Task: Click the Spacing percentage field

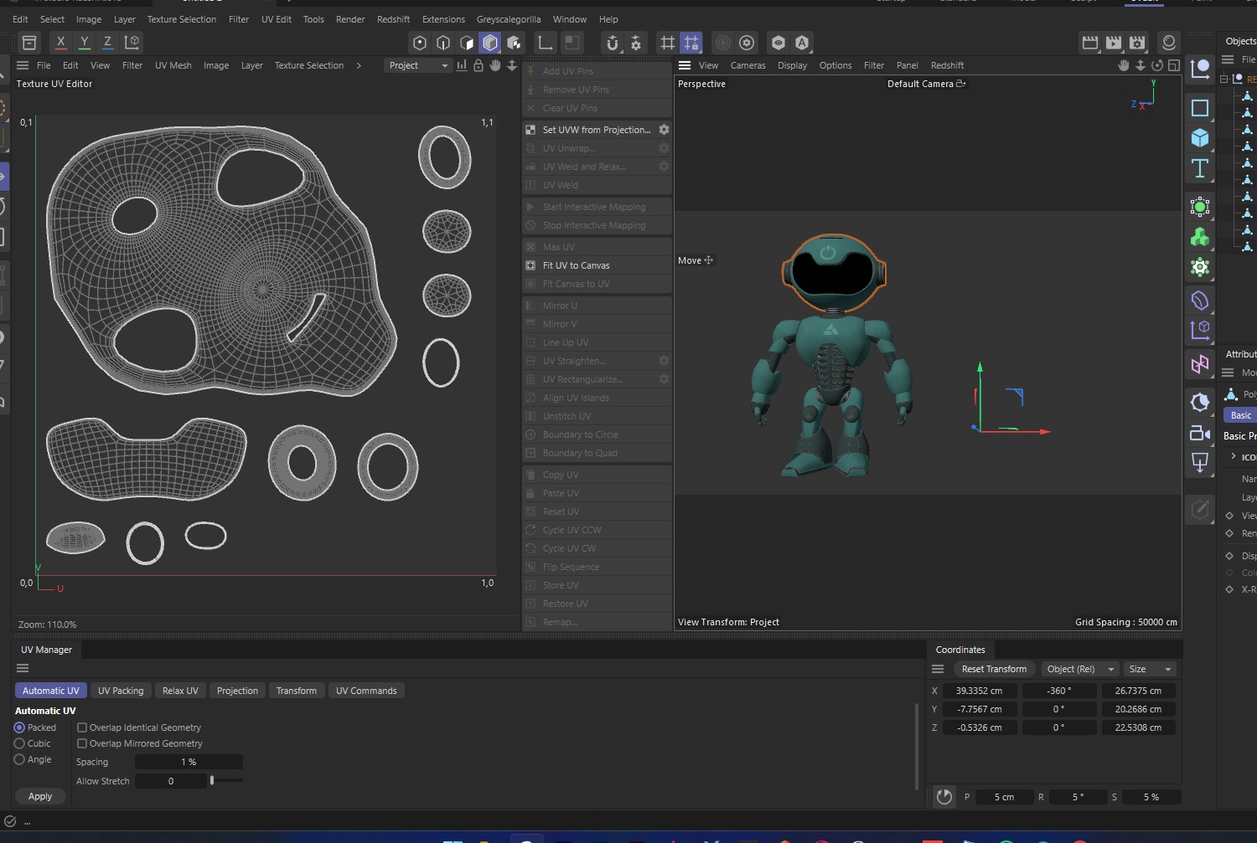Action: (x=189, y=762)
